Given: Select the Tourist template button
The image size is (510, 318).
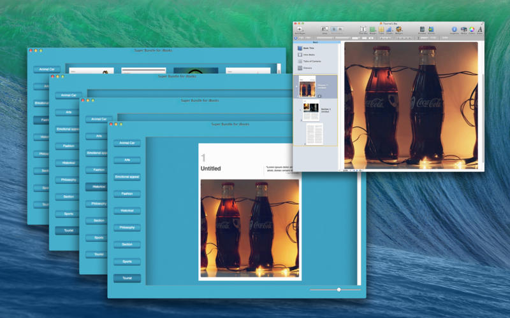Looking at the screenshot, I should (127, 278).
